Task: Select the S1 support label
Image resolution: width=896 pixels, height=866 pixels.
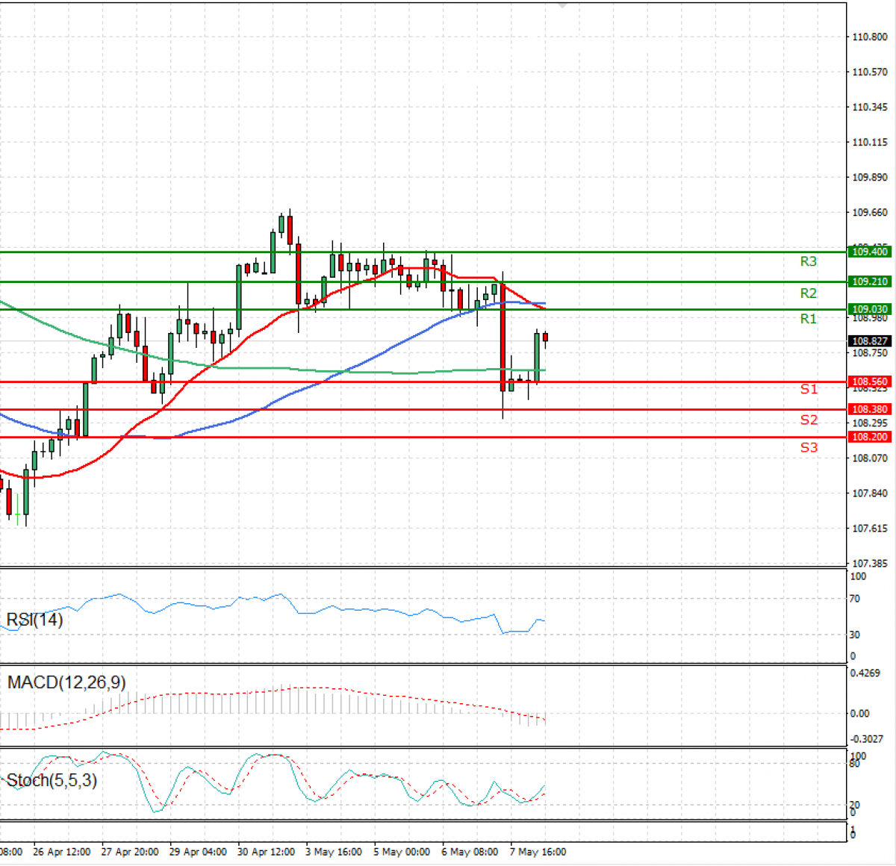Action: tap(809, 389)
